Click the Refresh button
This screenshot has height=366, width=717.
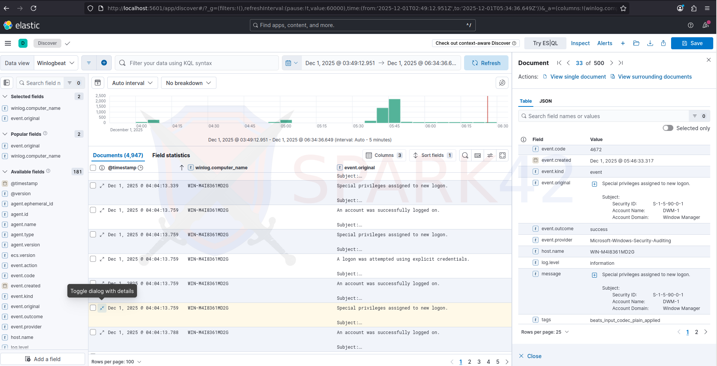point(486,63)
